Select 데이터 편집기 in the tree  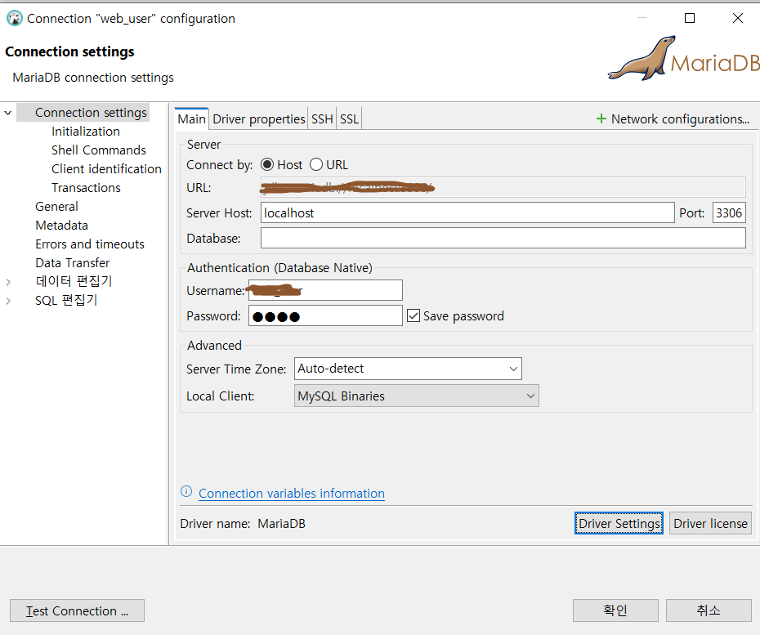(x=74, y=282)
